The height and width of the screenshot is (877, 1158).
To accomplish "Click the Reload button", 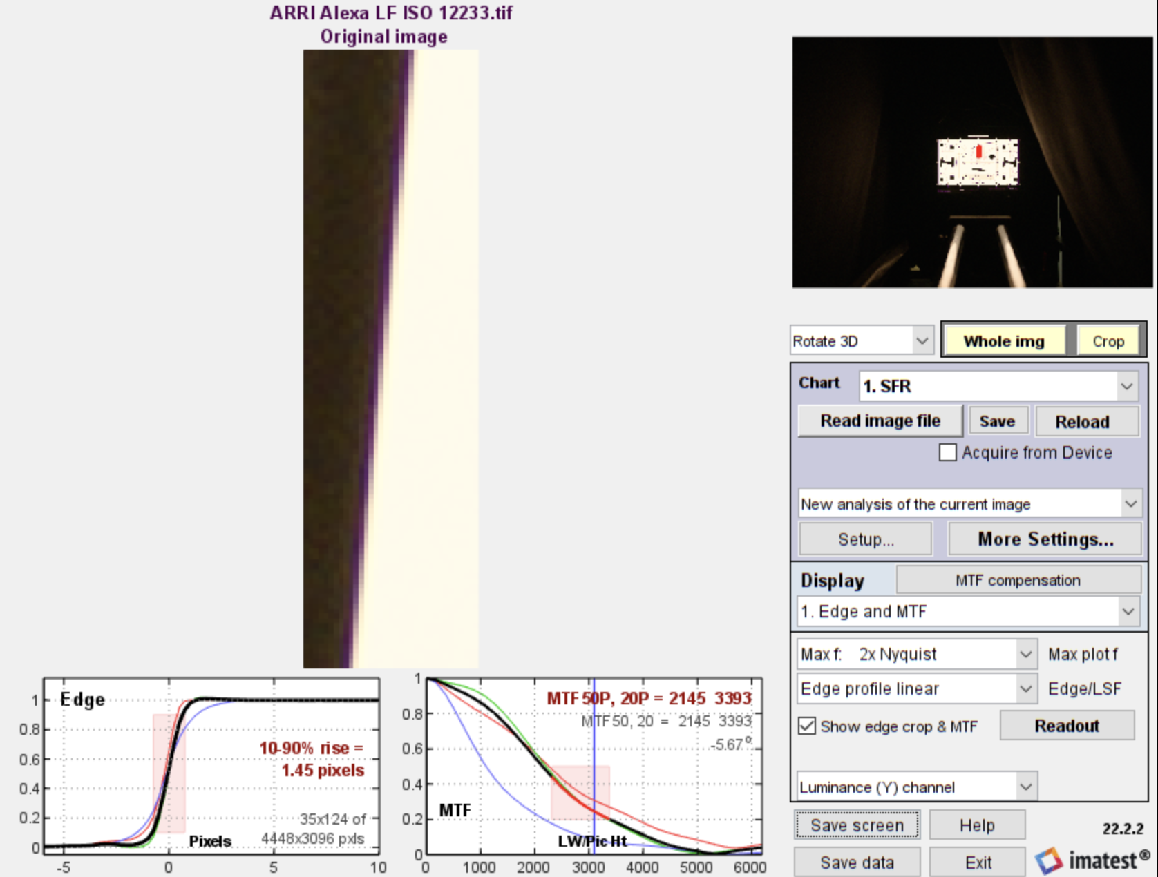I will click(1085, 421).
